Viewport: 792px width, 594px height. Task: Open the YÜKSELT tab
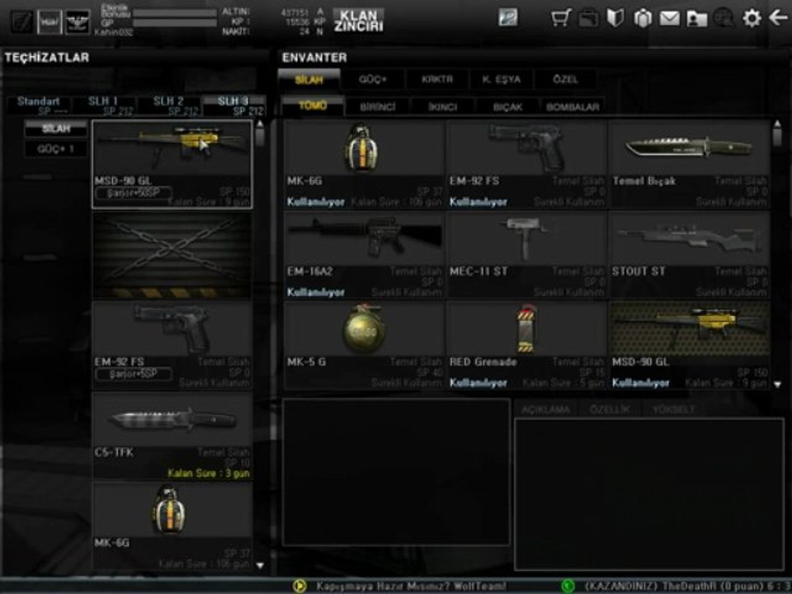[673, 409]
